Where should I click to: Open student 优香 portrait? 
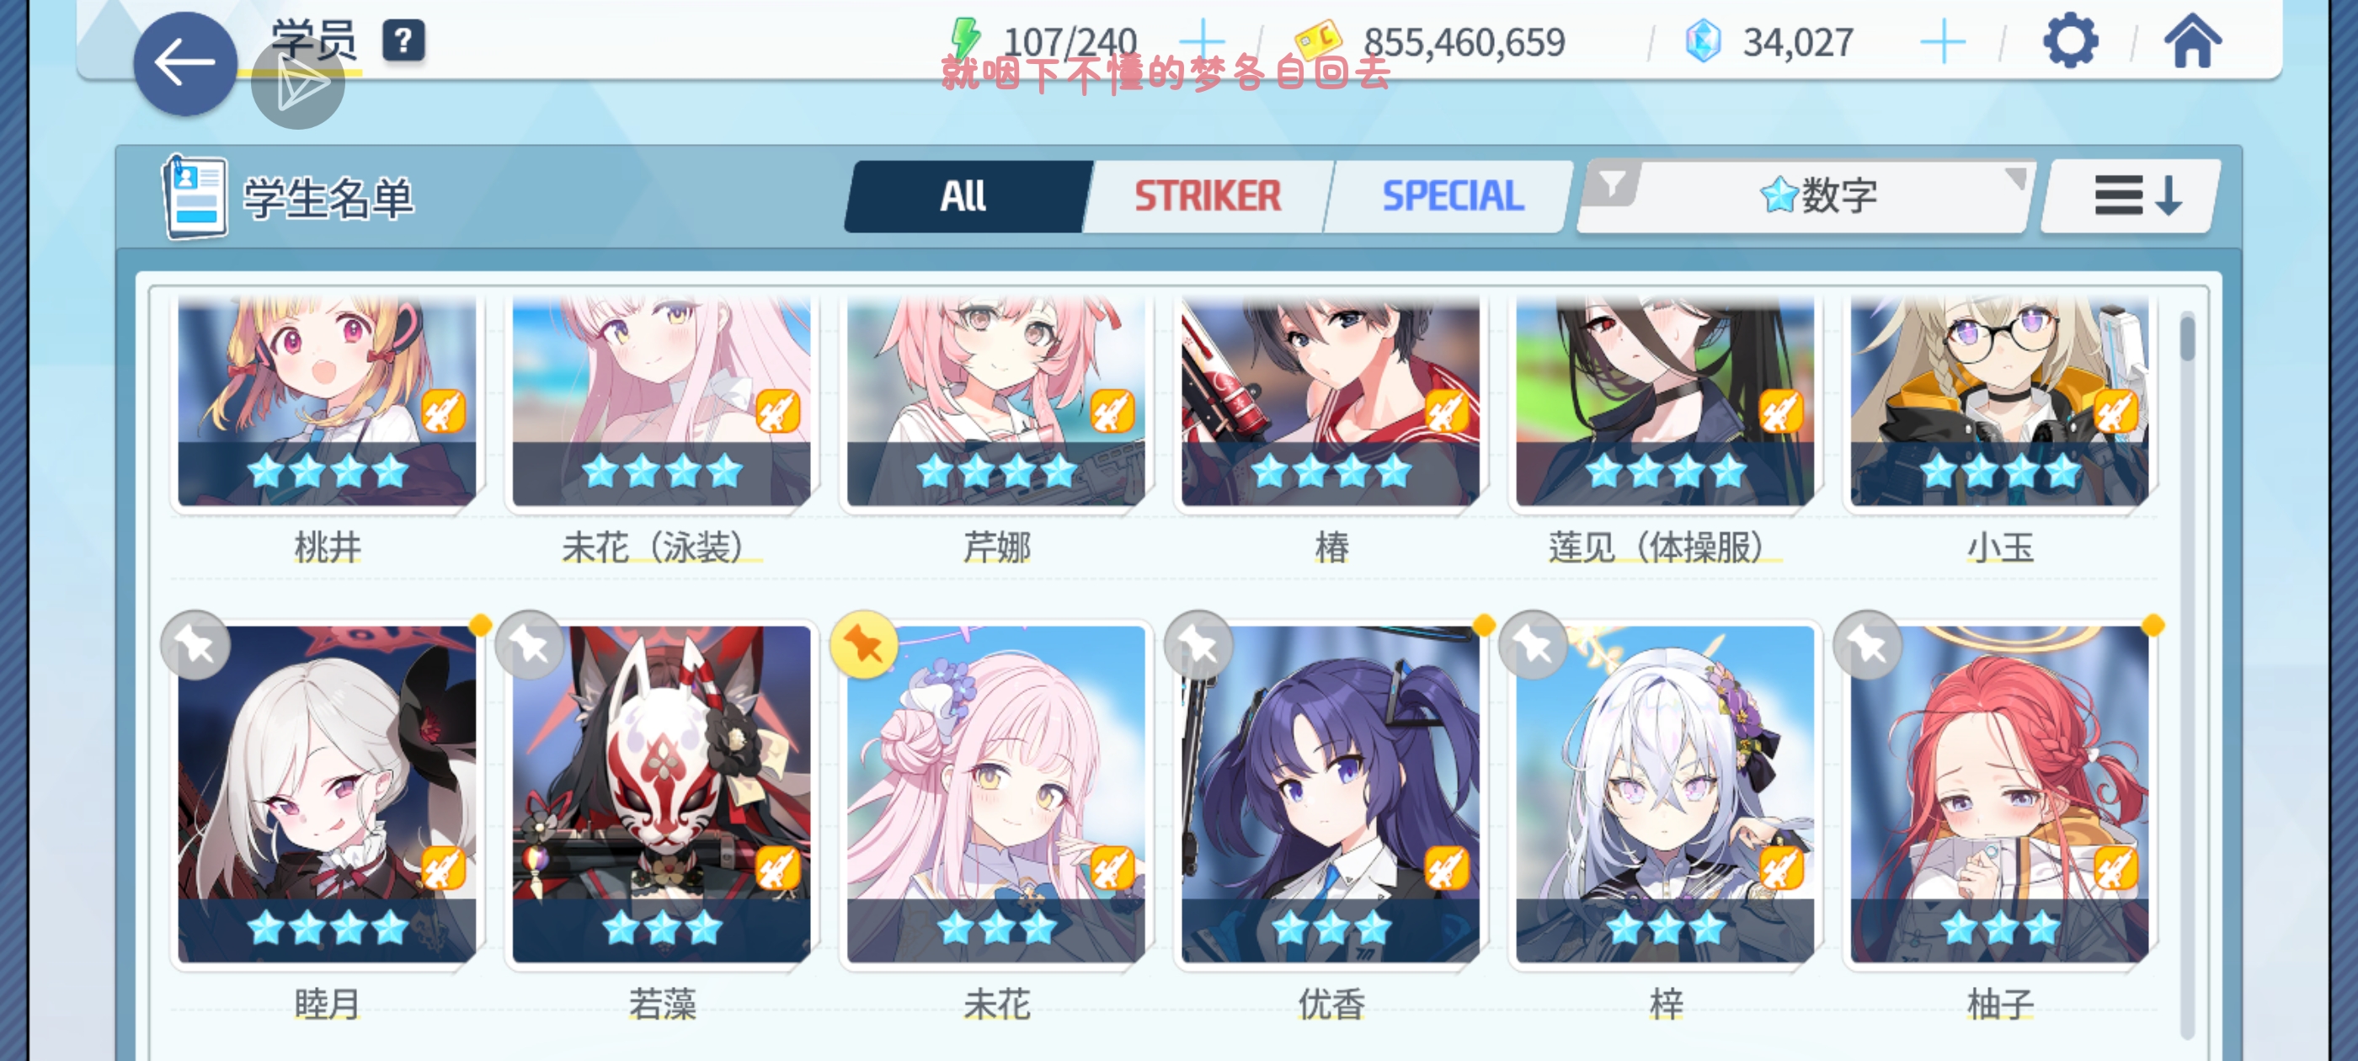click(1330, 794)
